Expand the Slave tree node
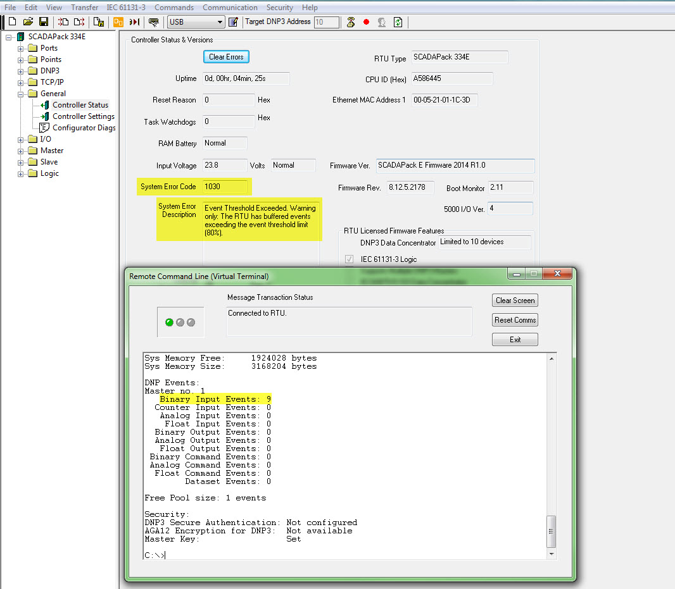This screenshot has width=675, height=589. [x=20, y=163]
